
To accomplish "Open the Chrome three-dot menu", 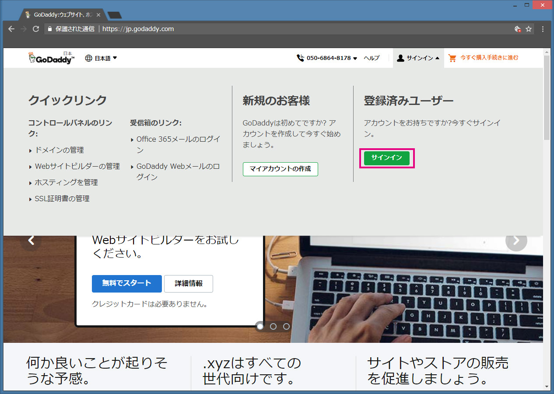I will [543, 29].
